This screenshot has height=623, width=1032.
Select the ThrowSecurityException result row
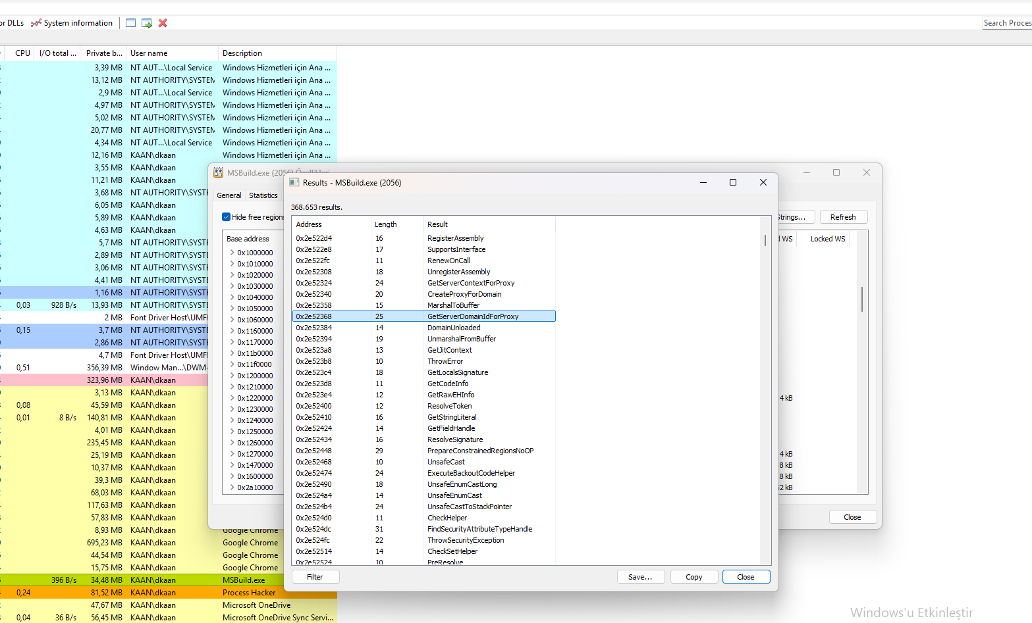423,540
